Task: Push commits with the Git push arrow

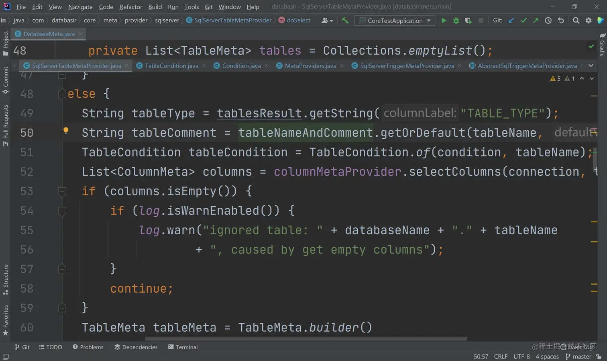Action: point(536,21)
